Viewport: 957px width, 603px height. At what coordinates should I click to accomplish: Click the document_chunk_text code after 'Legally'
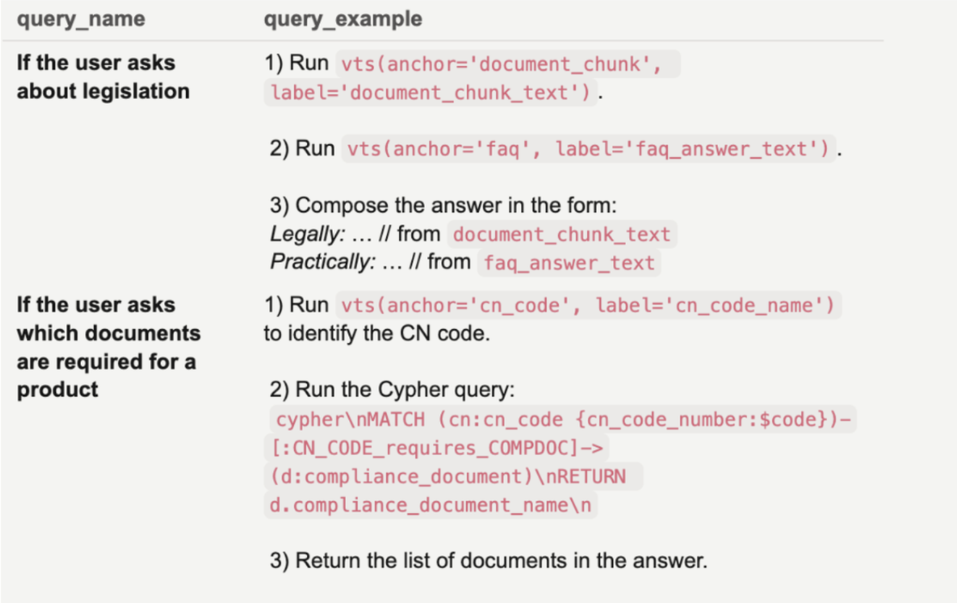561,234
